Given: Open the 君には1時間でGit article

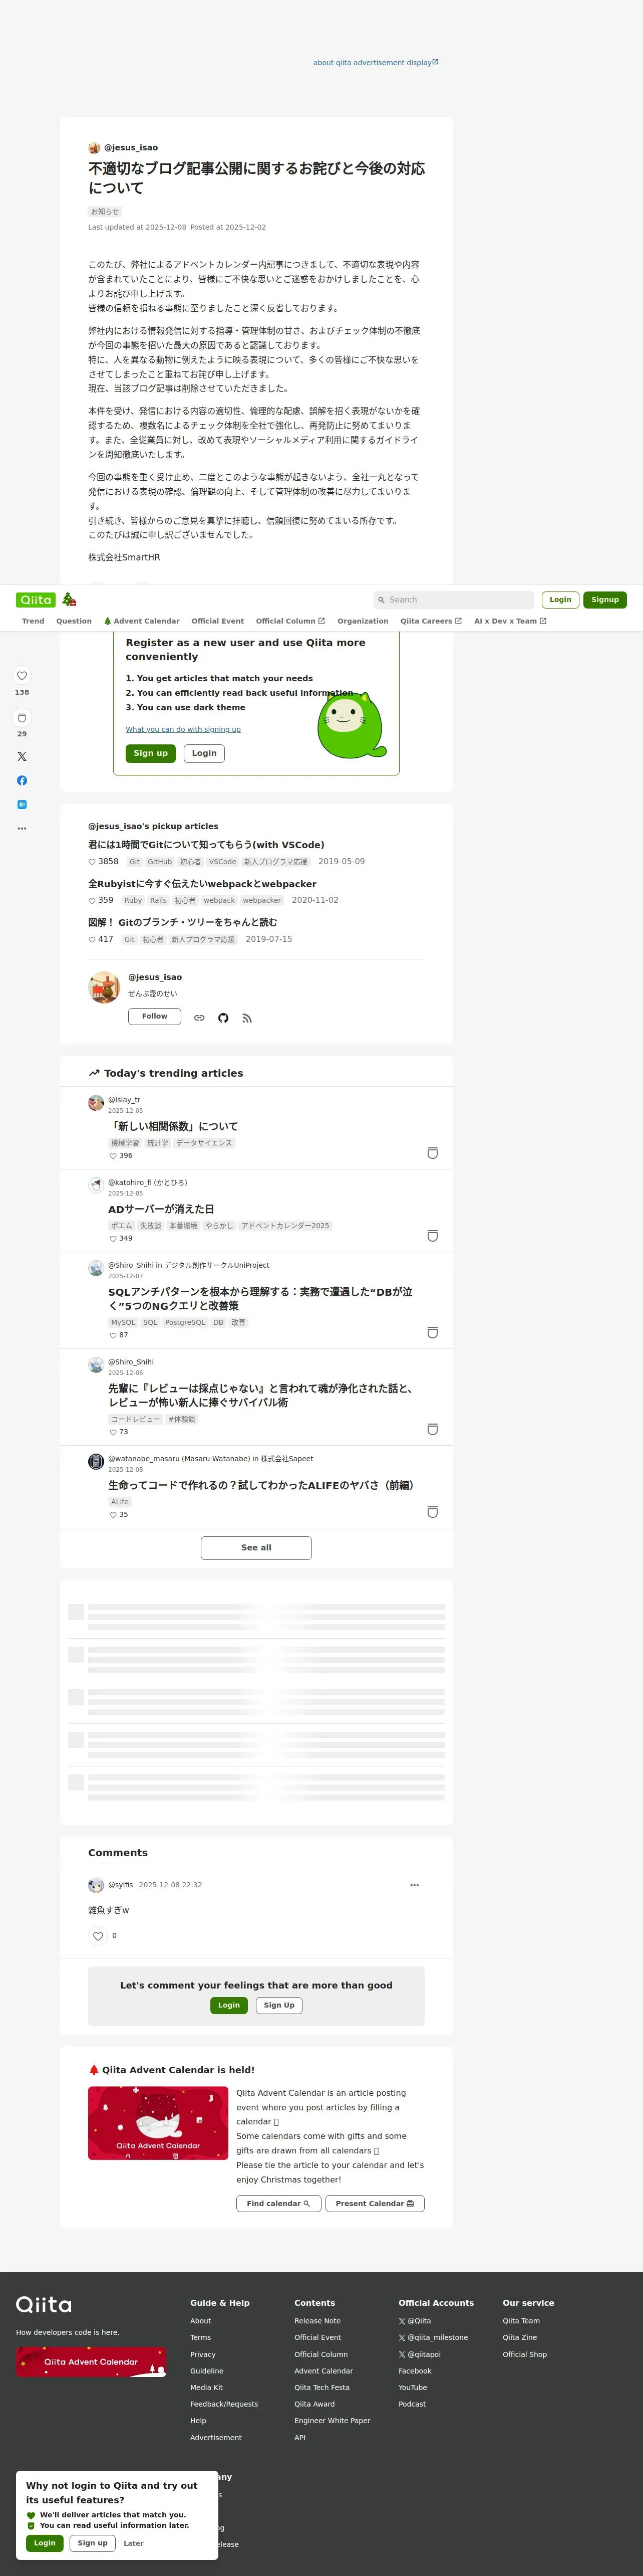Looking at the screenshot, I should [x=206, y=845].
